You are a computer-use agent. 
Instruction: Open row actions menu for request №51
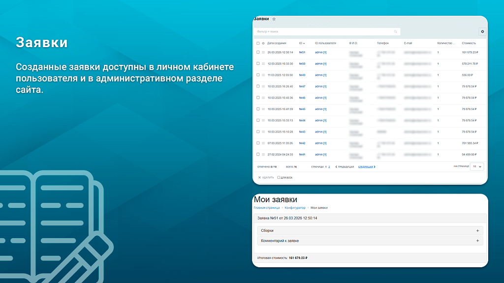tap(263, 52)
